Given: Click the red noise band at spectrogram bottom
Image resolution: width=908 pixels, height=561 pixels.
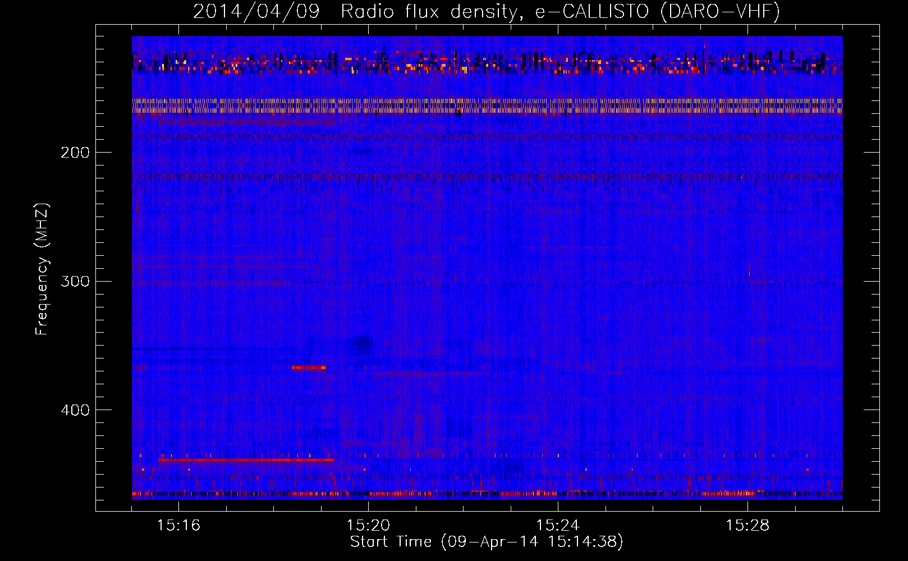Looking at the screenshot, I should (487, 494).
